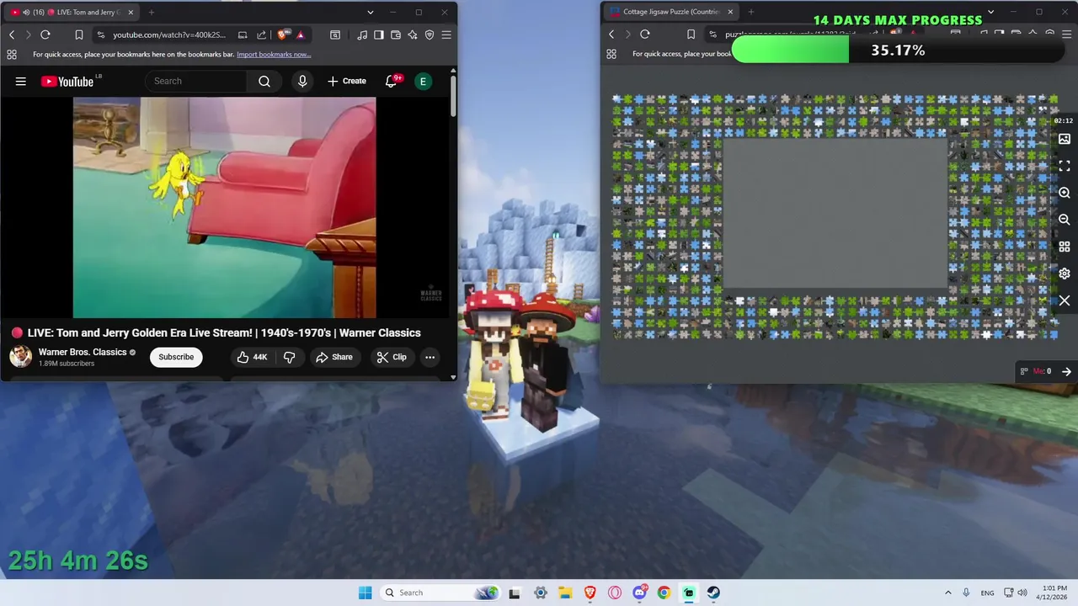Open Warner Bros. Classics channel name
The height and width of the screenshot is (606, 1078).
tap(83, 352)
